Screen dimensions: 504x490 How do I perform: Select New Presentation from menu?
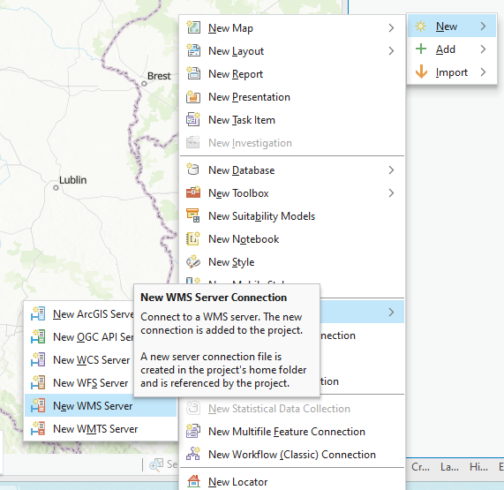point(292,97)
